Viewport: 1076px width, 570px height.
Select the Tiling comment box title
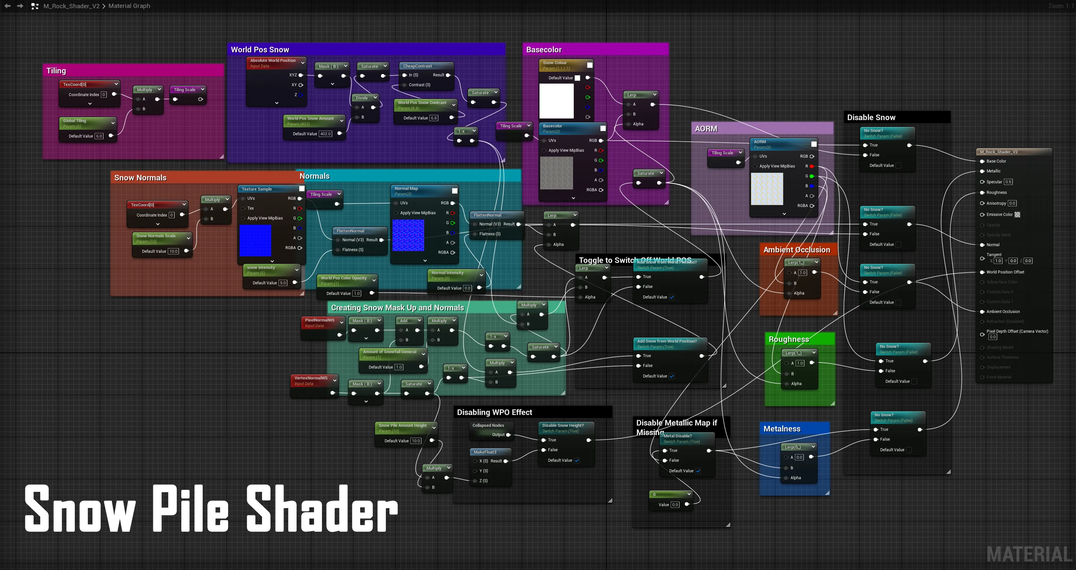(56, 70)
